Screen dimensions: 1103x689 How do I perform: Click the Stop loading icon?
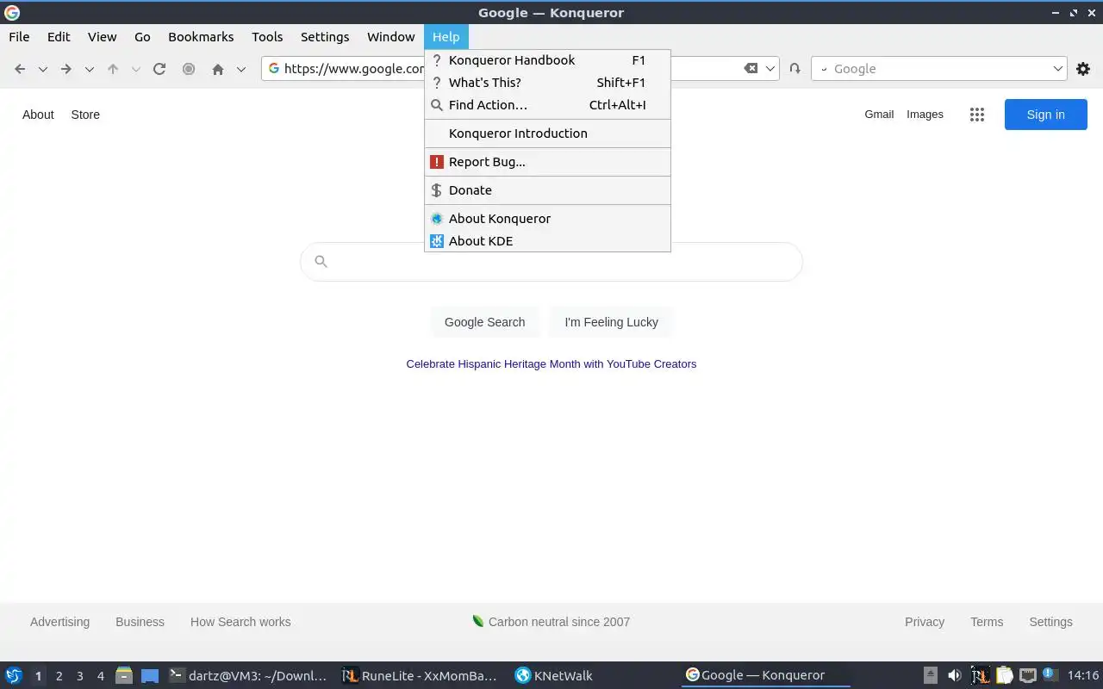[x=189, y=69]
